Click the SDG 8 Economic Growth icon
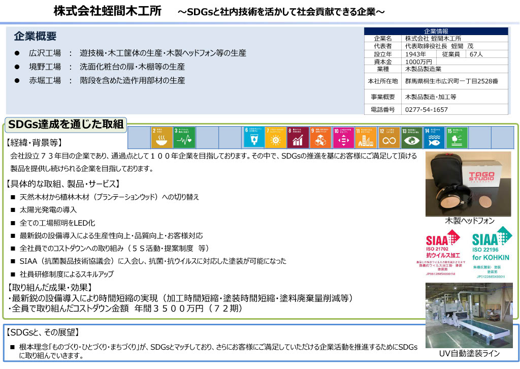This screenshot has width=520, height=369. [298, 137]
